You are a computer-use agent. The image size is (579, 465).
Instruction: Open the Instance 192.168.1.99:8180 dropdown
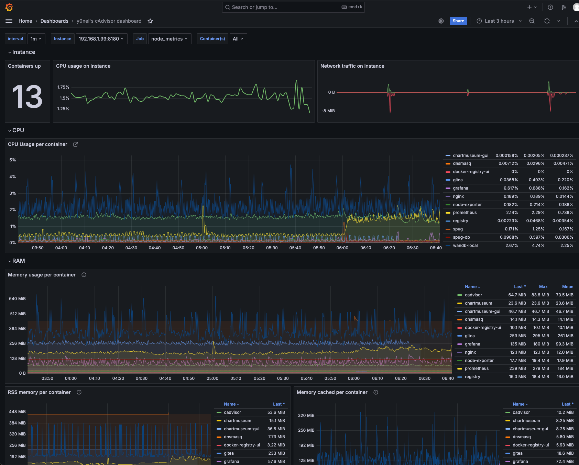(101, 39)
